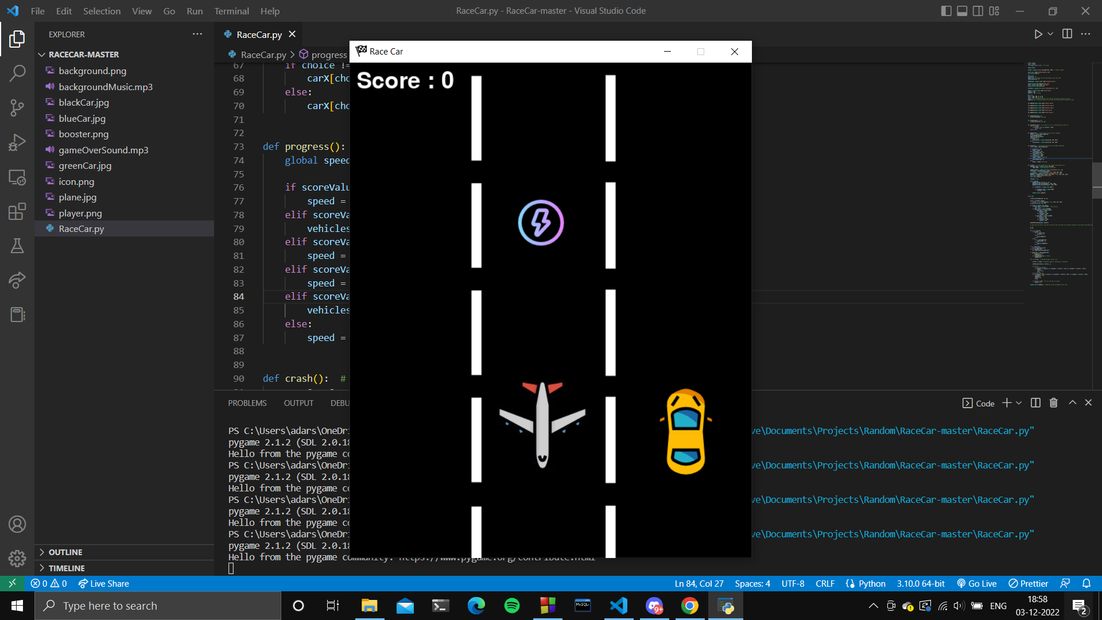This screenshot has height=620, width=1102.
Task: Split the editor to the right
Action: [1067, 34]
